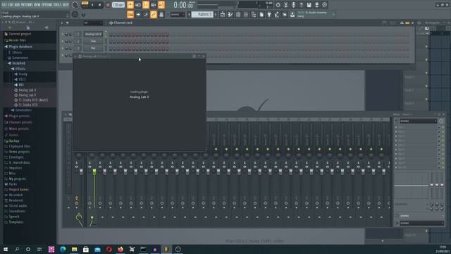The height and width of the screenshot is (254, 451).
Task: Collapse the Plugin database folder
Action: 20,47
